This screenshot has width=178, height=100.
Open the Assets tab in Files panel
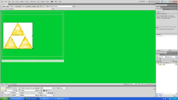click(x=162, y=55)
